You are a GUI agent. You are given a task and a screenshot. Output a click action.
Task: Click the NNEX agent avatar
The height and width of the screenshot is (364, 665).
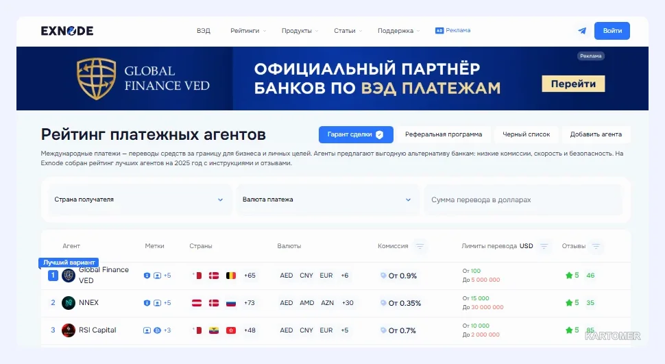point(69,303)
